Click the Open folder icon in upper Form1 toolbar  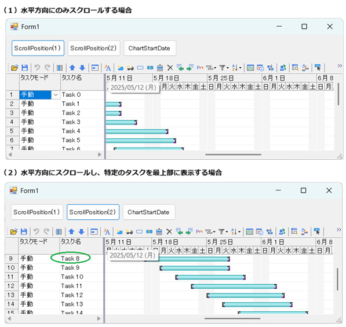14,68
